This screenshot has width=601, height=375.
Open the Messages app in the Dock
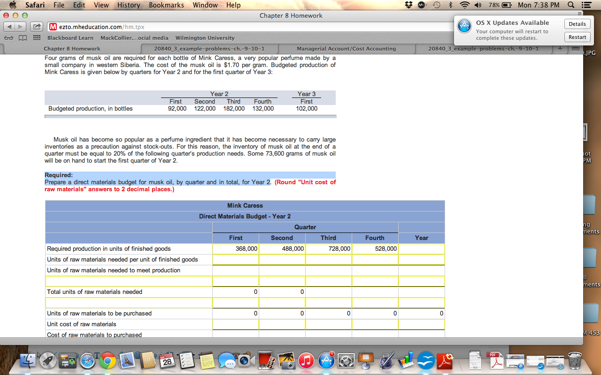click(x=226, y=361)
